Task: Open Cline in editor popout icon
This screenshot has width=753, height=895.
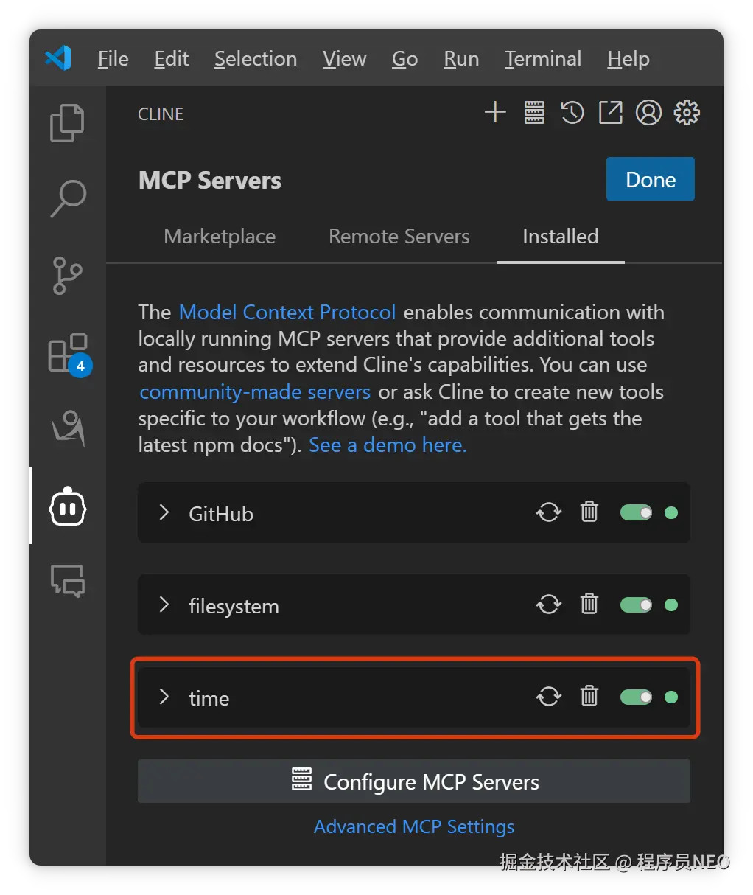Action: point(611,113)
